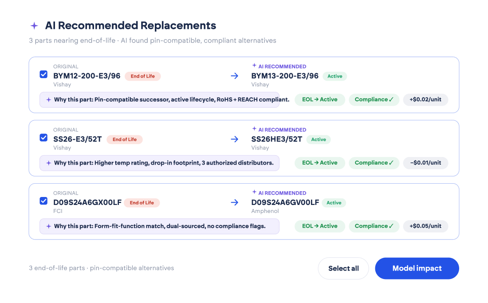
Task: Click the -$0.01/unit cost chip
Action: point(425,163)
